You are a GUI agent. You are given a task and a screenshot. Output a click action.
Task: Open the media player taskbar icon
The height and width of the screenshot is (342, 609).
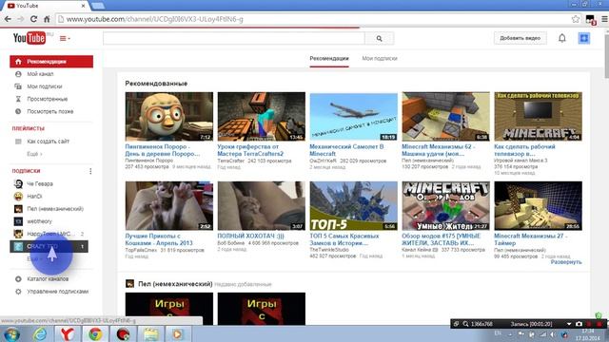(x=178, y=333)
